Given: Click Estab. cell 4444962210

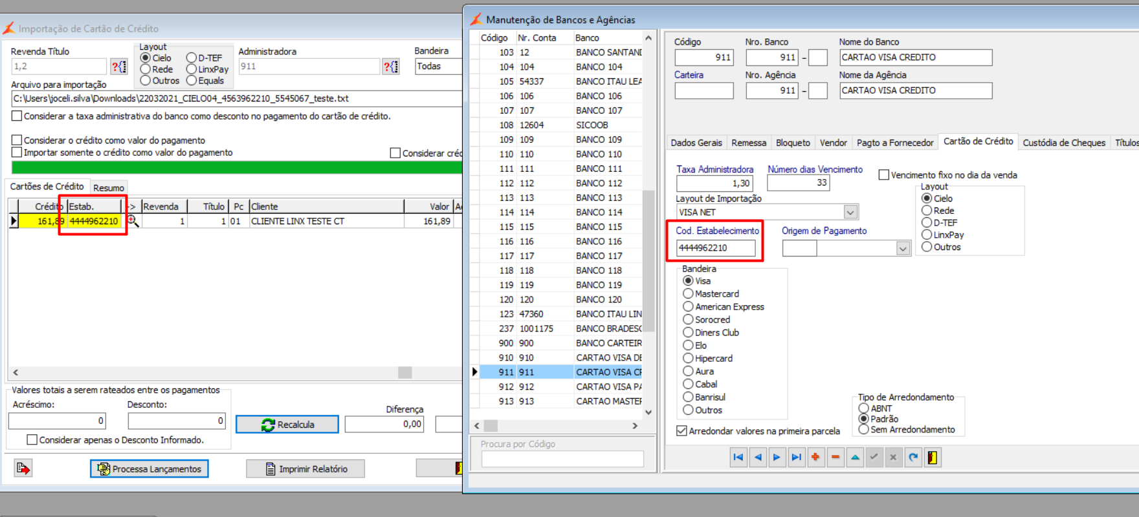Looking at the screenshot, I should [94, 221].
